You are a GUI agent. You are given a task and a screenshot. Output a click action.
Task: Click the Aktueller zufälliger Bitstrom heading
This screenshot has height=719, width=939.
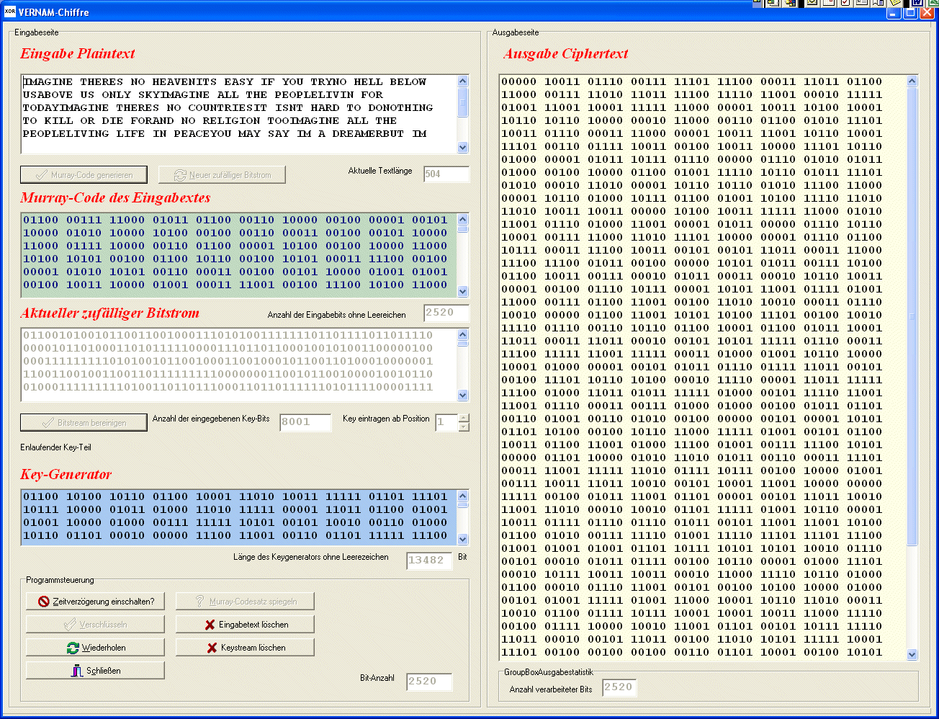(110, 313)
